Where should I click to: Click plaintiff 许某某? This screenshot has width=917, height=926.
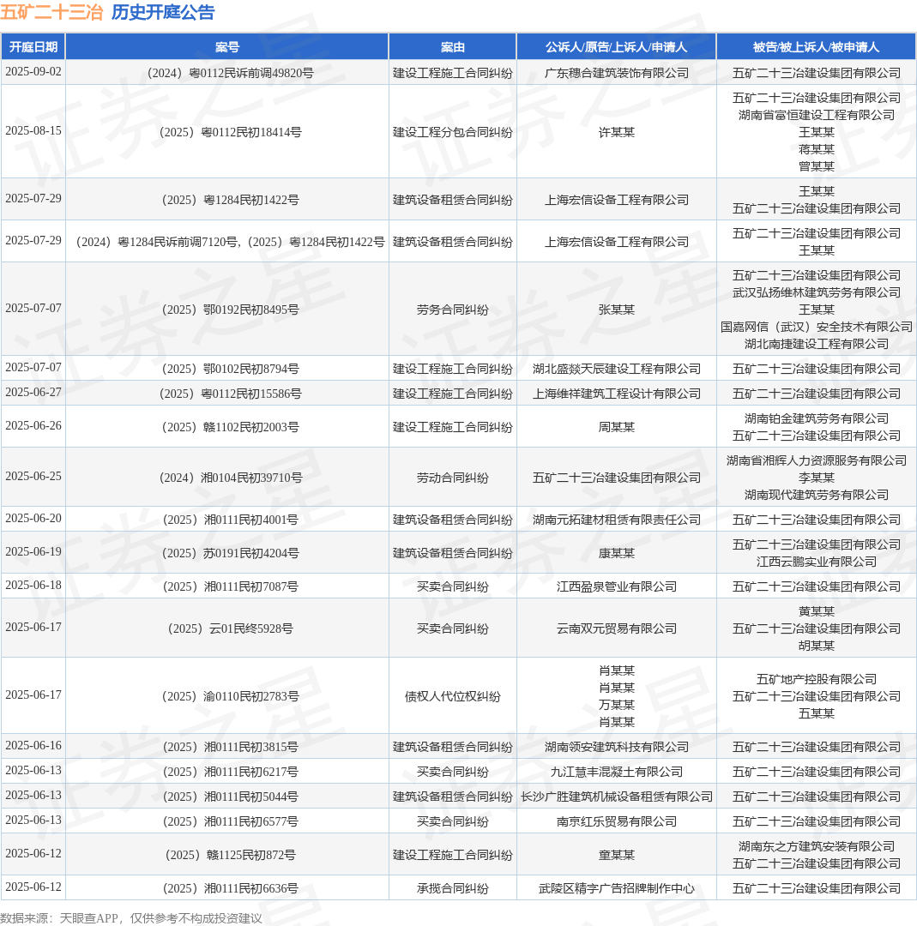click(x=616, y=132)
